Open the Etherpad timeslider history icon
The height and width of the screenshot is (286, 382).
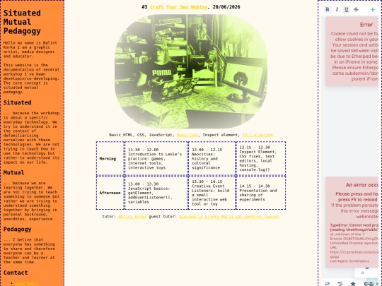340,284
